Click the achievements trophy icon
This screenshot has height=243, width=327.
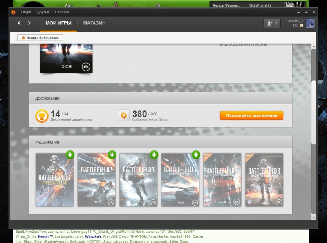(x=42, y=116)
